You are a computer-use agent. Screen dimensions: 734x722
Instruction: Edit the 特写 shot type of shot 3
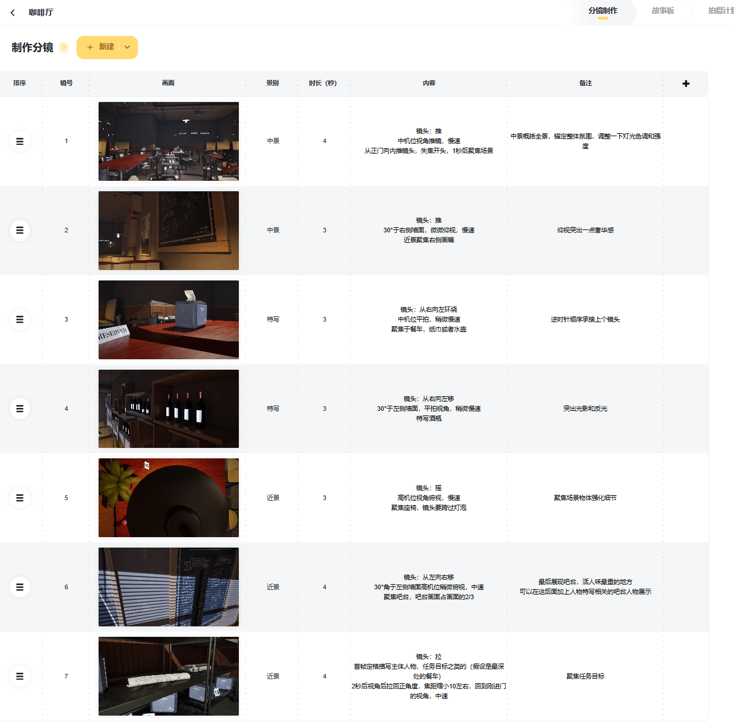[x=273, y=320]
